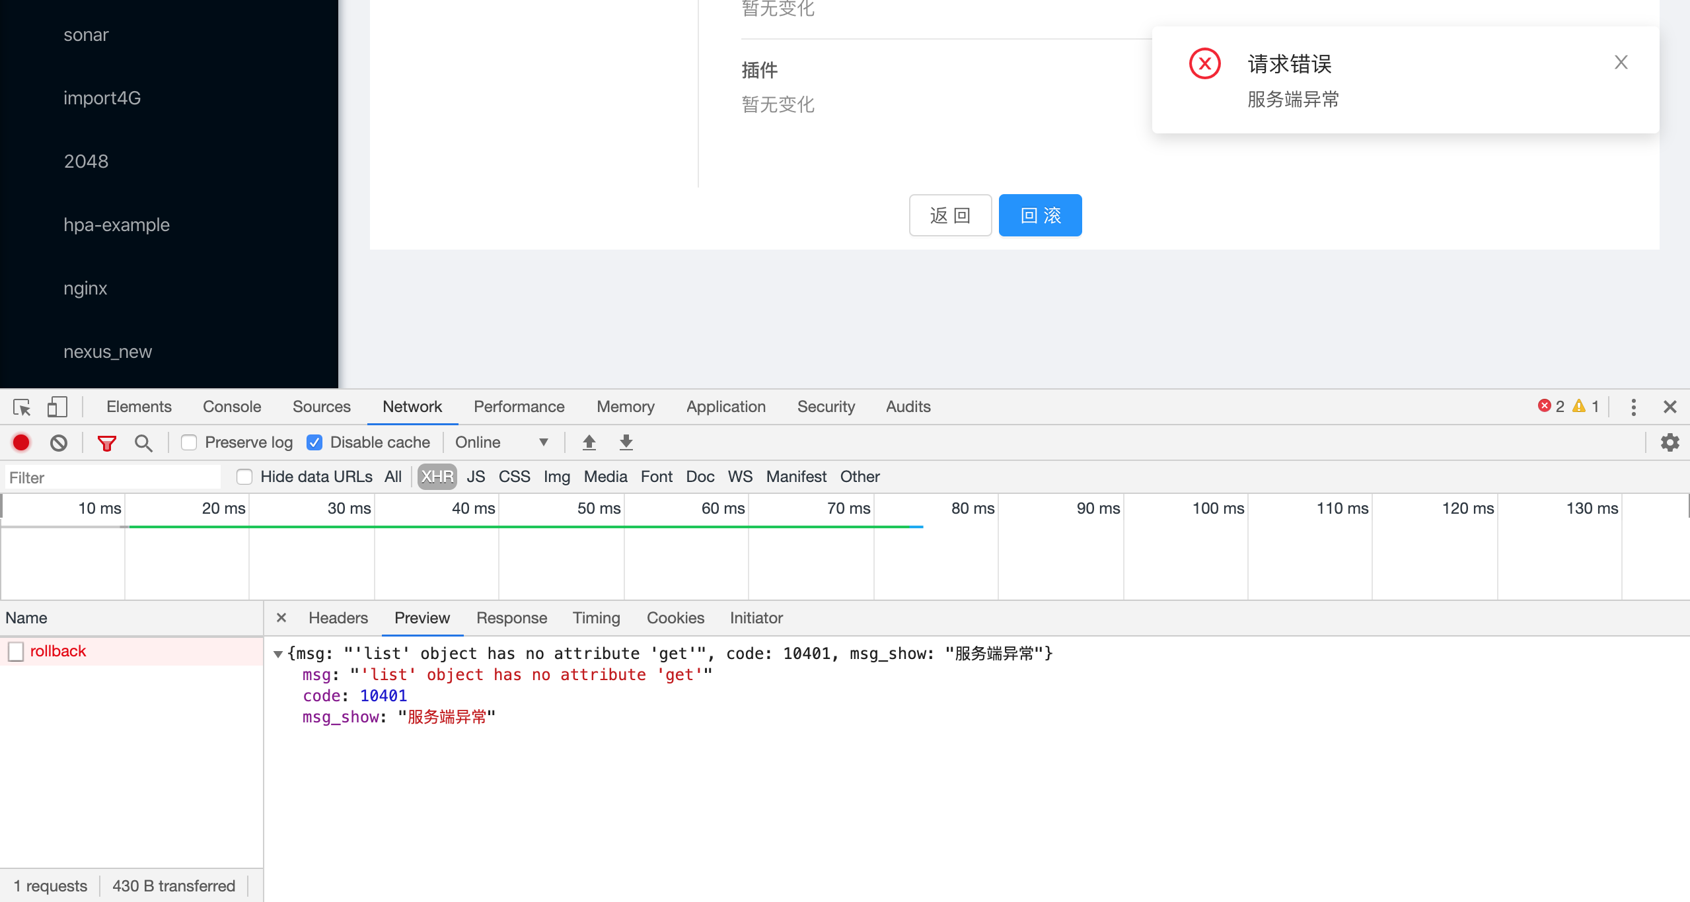The height and width of the screenshot is (902, 1690).
Task: Open import4G in the sidebar
Action: pyautogui.click(x=102, y=98)
